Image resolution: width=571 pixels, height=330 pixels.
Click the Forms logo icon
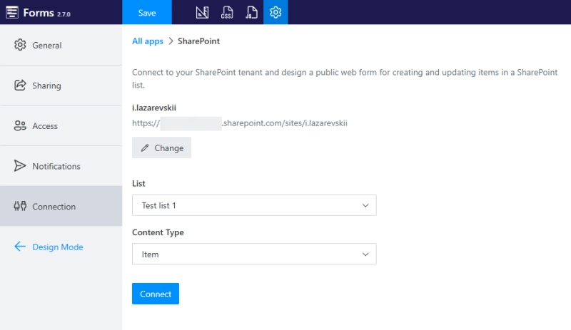12,12
